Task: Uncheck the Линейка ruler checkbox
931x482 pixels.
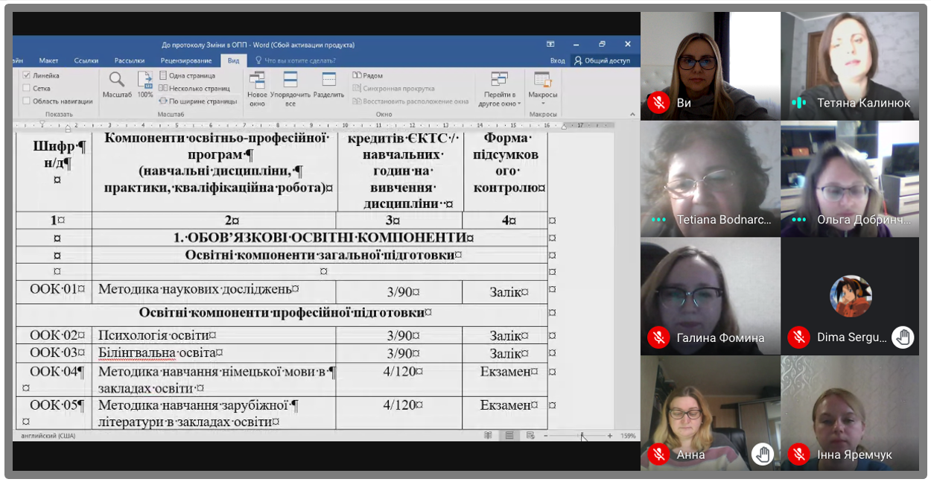Action: pos(27,75)
